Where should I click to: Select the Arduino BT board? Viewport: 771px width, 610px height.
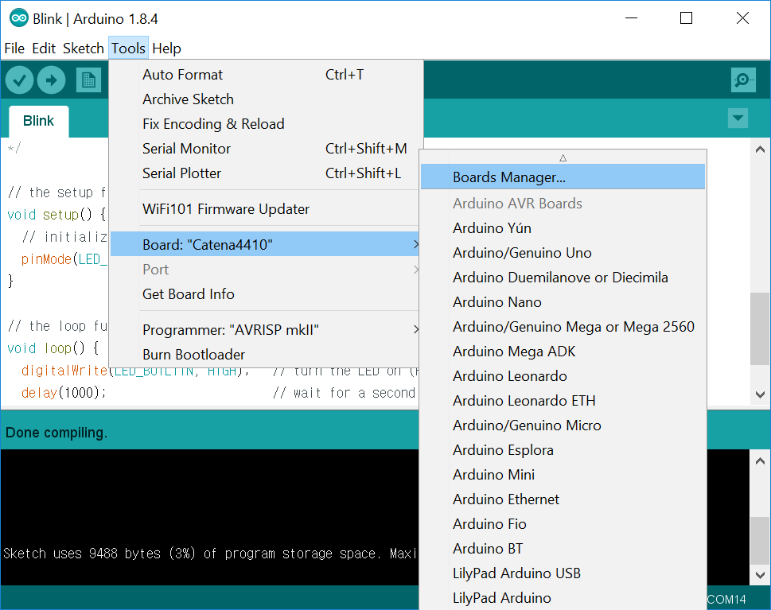tap(563, 549)
